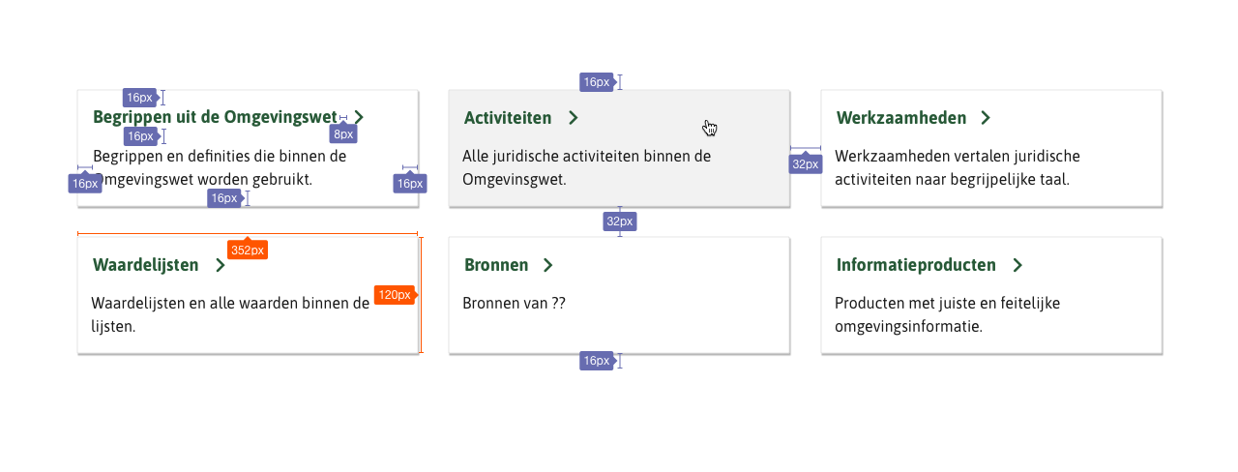Viewport: 1238px width, 472px height.
Task: Click the chevron next to Bronnen
Action: click(x=547, y=265)
